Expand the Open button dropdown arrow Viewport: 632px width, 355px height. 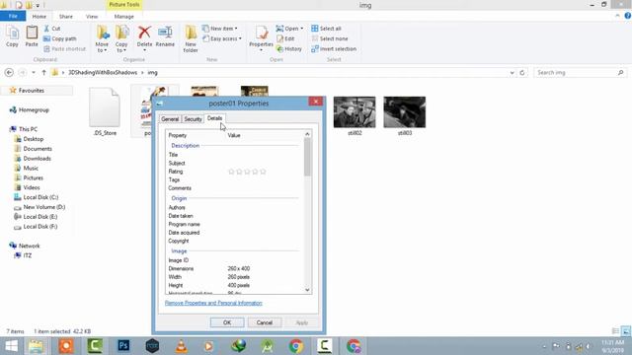(x=301, y=29)
